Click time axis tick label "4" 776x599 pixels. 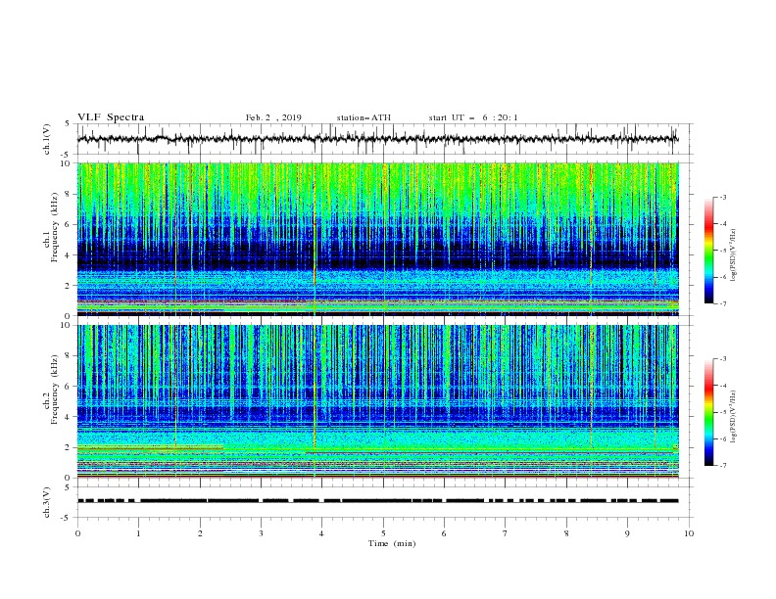(x=322, y=533)
